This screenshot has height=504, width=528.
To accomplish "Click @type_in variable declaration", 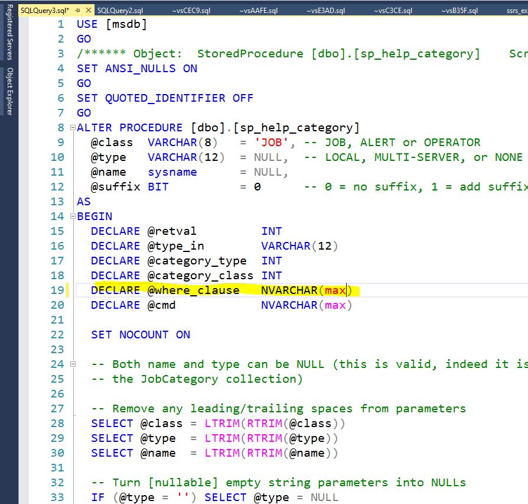I will (175, 246).
